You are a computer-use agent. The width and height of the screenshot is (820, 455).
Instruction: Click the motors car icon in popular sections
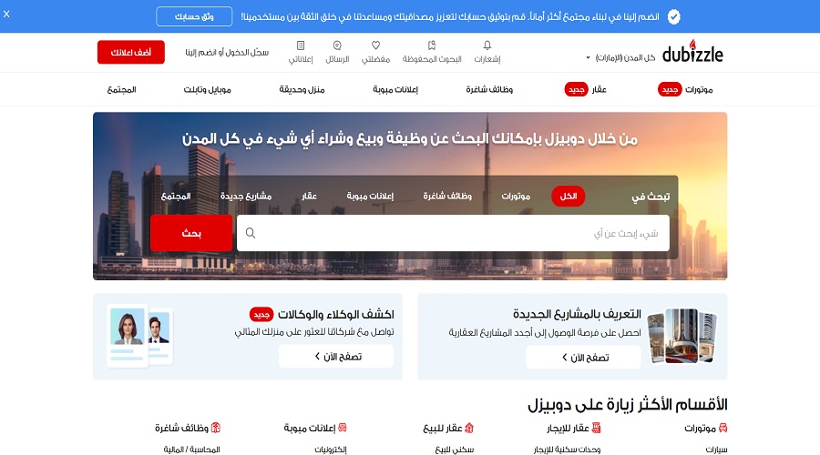tap(723, 428)
